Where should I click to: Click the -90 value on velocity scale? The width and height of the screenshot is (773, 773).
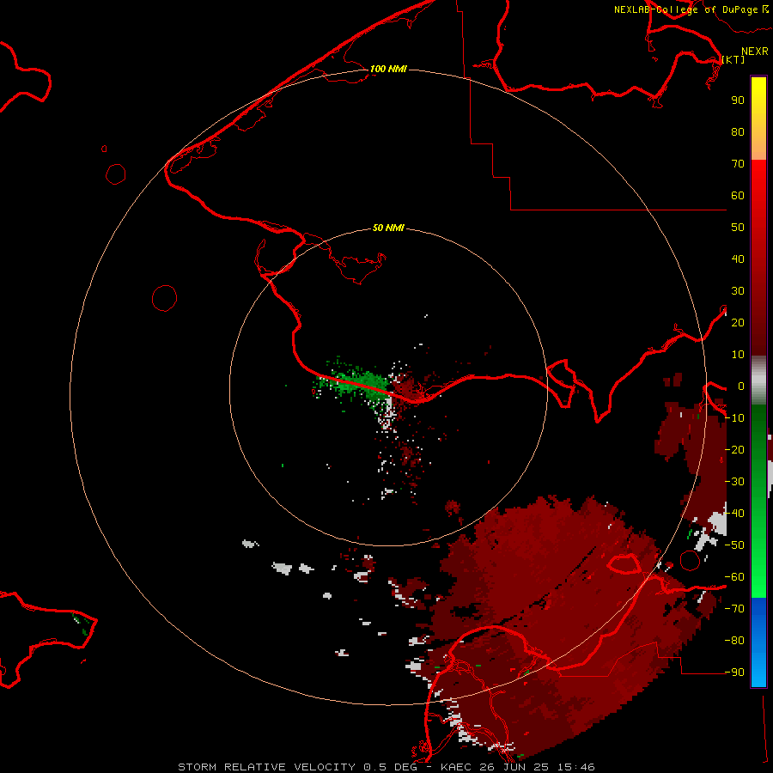734,672
